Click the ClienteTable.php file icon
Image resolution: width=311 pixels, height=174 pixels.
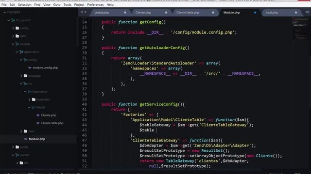coord(38,123)
